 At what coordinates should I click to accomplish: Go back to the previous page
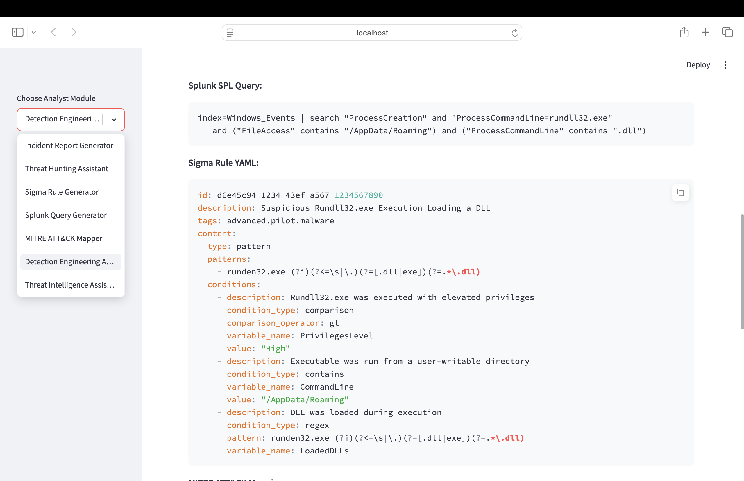click(x=53, y=32)
